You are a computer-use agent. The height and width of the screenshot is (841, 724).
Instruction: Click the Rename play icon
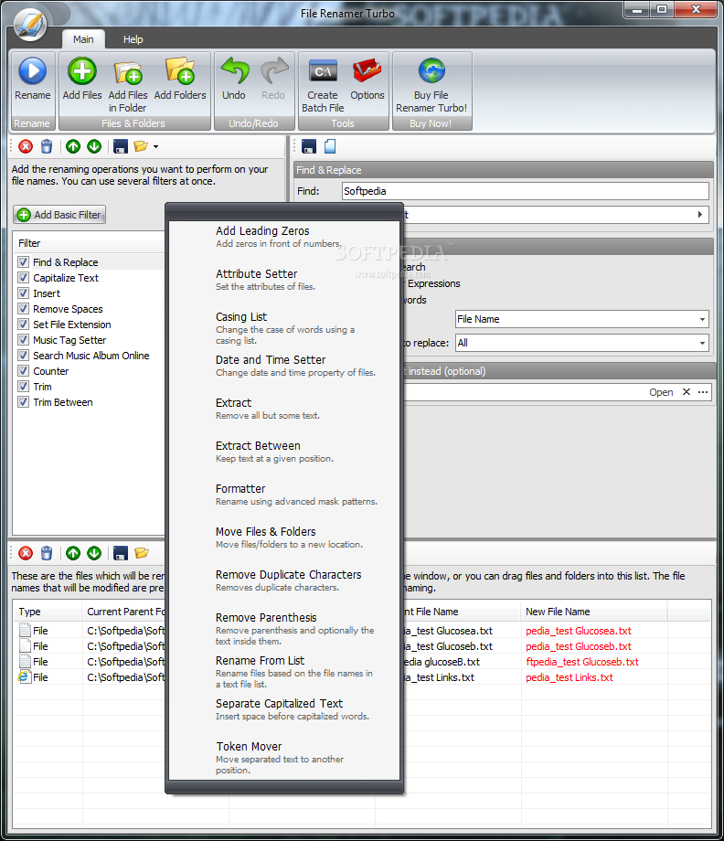point(32,71)
